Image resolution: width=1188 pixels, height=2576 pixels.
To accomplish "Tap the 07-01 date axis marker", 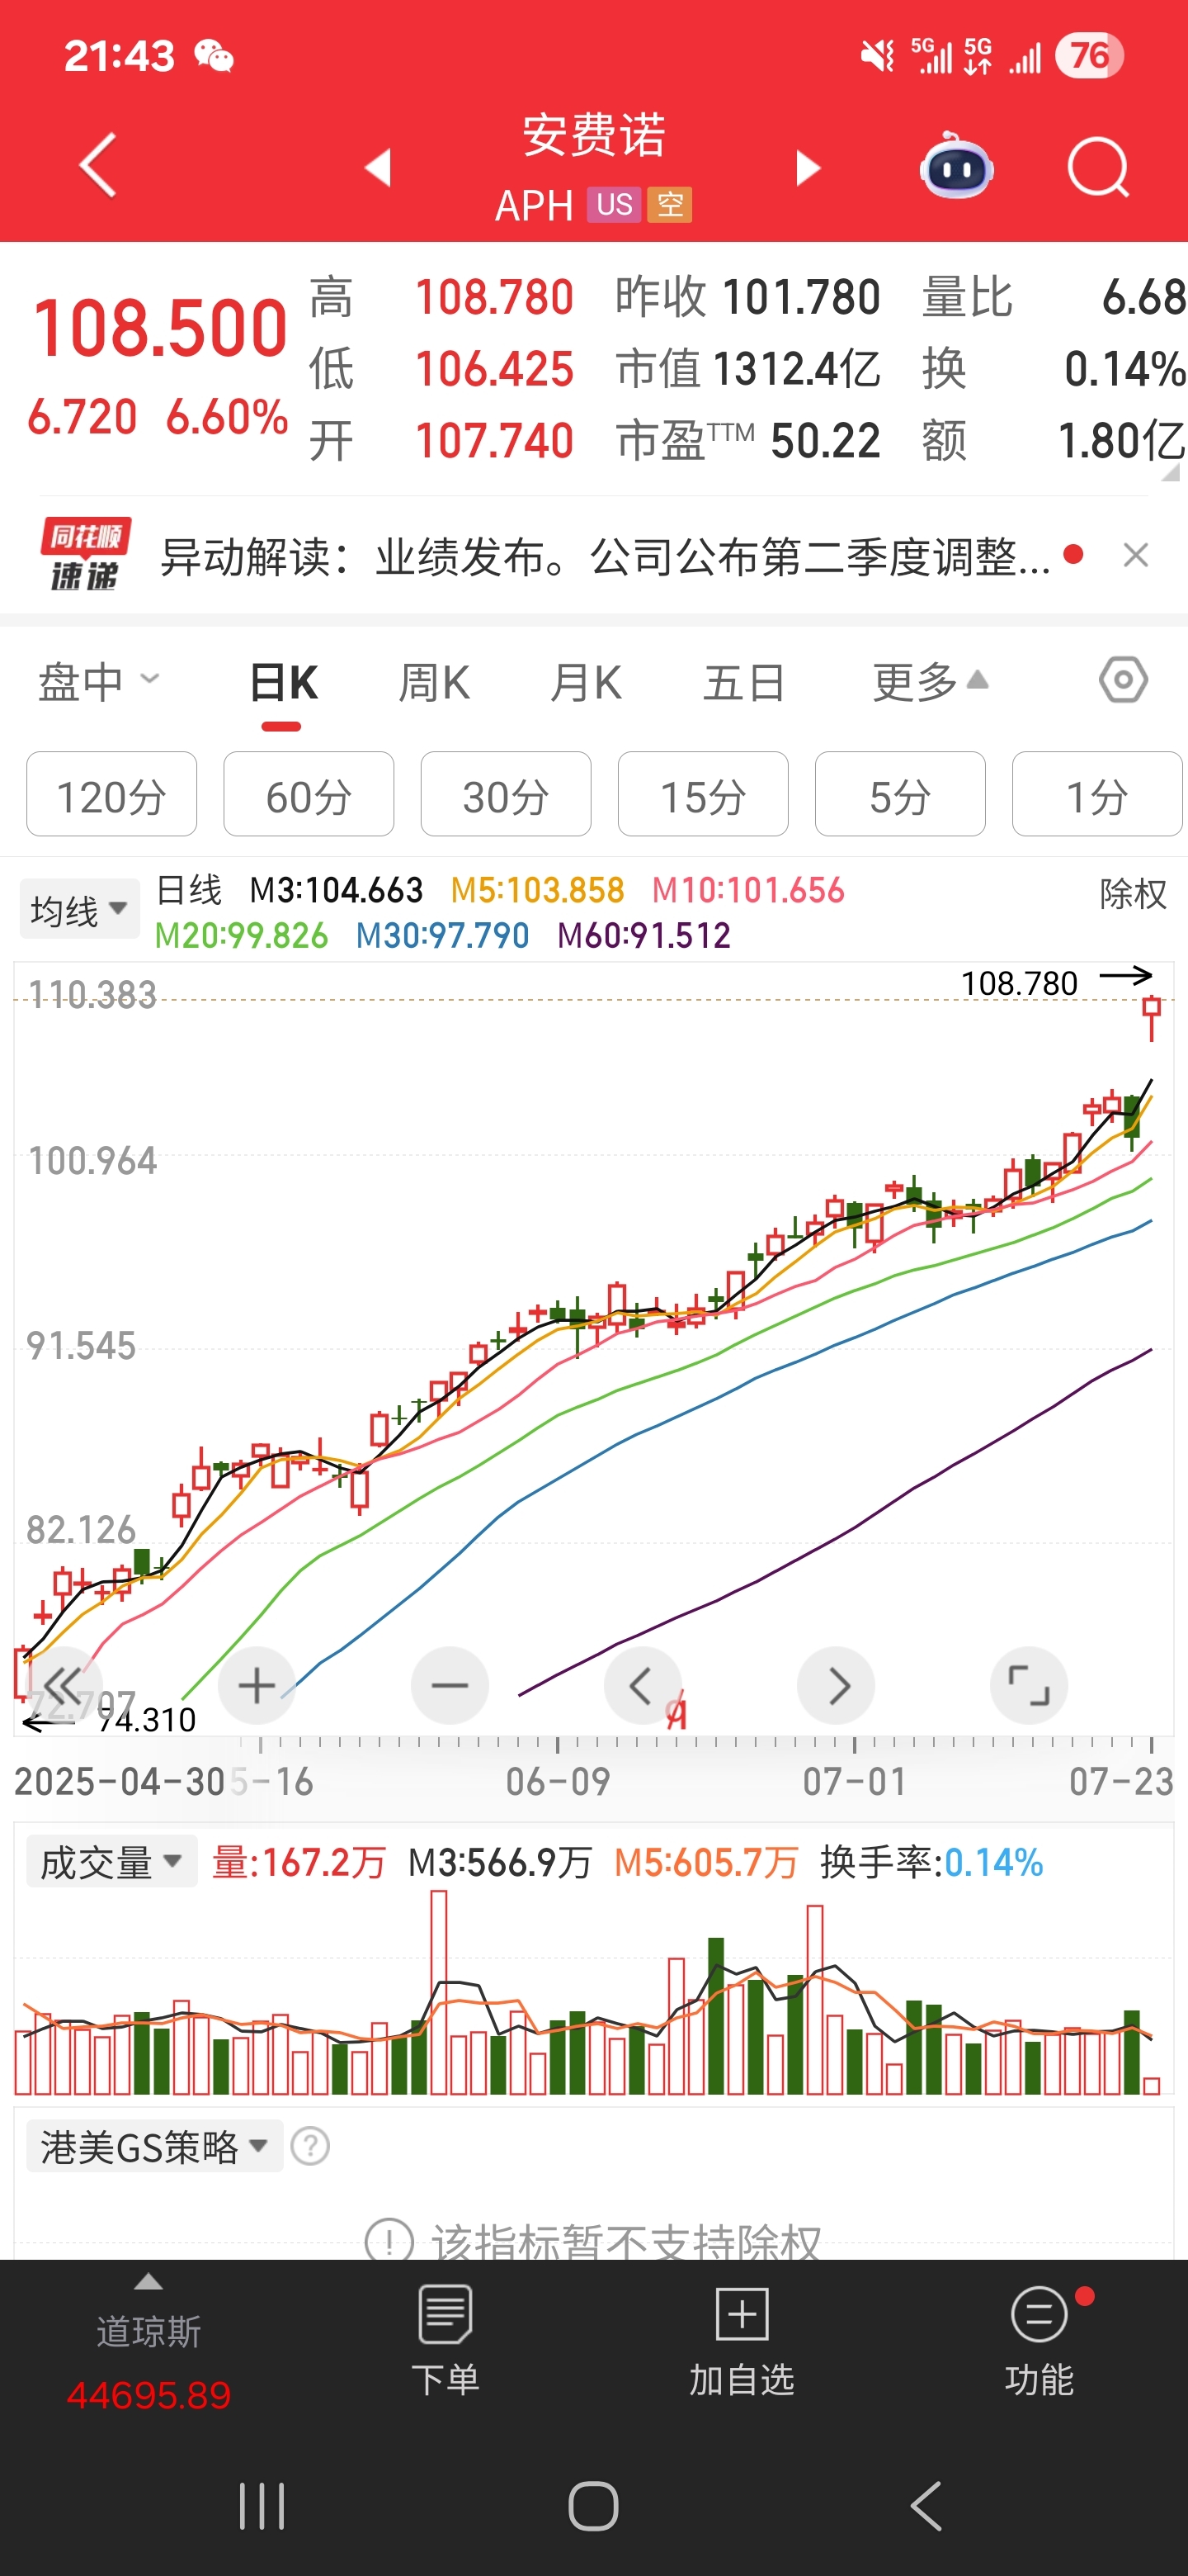I will pos(856,1780).
